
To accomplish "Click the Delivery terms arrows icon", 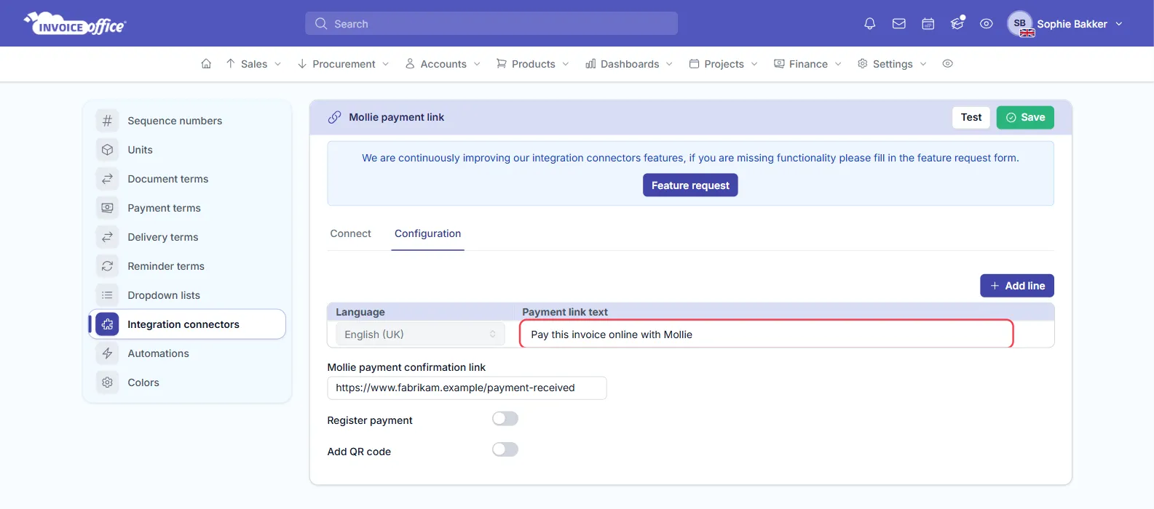I will pos(107,237).
